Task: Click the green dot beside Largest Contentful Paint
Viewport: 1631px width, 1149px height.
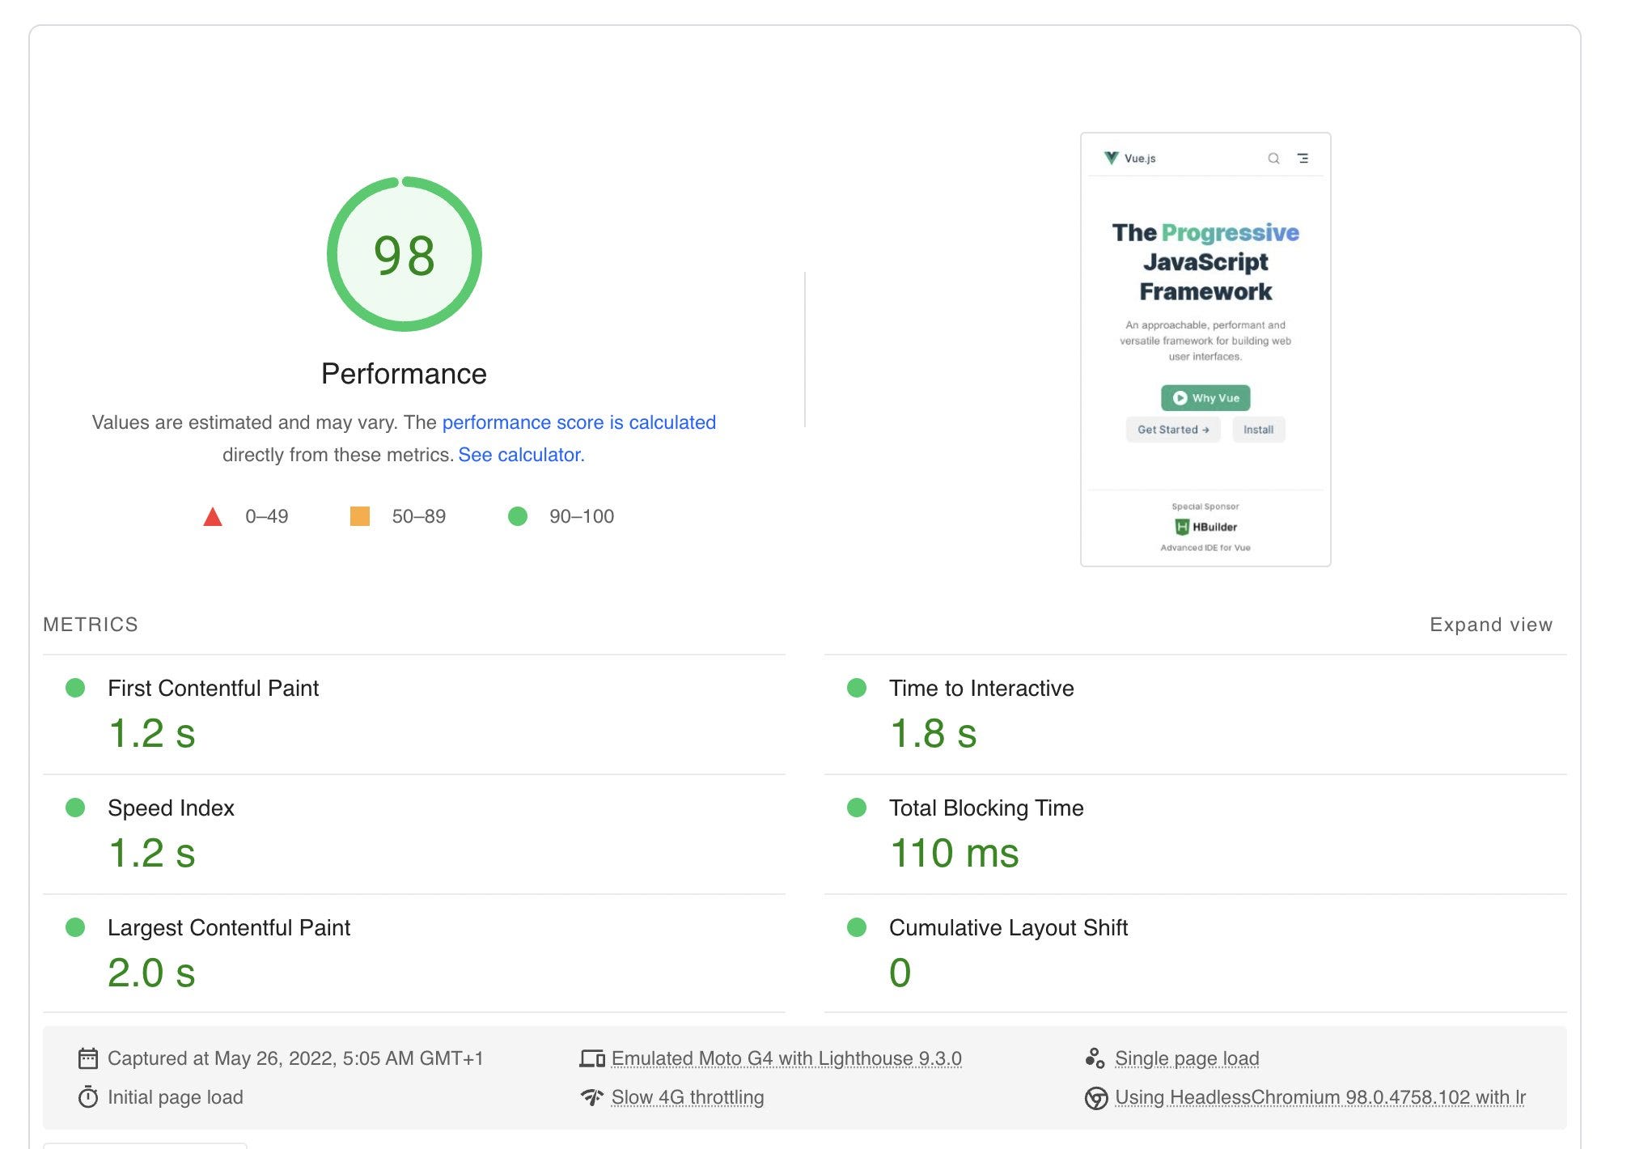Action: pos(75,927)
